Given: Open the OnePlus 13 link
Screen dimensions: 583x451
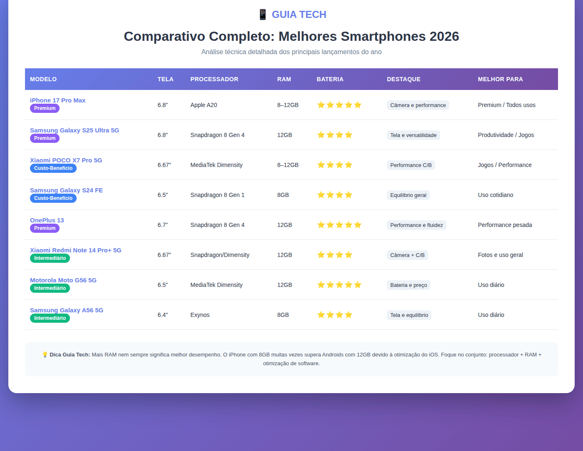Looking at the screenshot, I should click(47, 220).
